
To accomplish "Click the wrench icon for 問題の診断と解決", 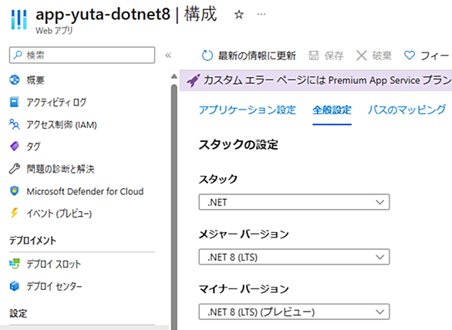I will pyautogui.click(x=15, y=169).
